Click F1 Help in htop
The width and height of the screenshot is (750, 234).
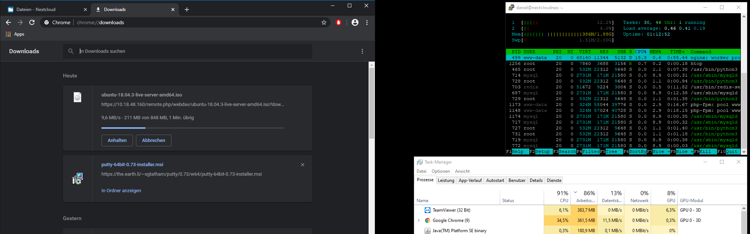point(517,152)
